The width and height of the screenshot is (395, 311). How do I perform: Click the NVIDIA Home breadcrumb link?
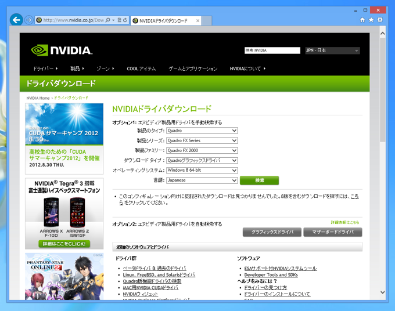tap(38, 98)
